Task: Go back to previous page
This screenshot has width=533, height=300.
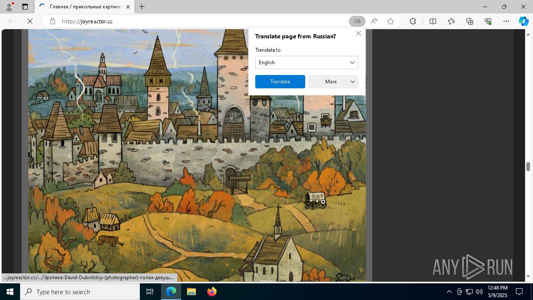Action: point(12,21)
